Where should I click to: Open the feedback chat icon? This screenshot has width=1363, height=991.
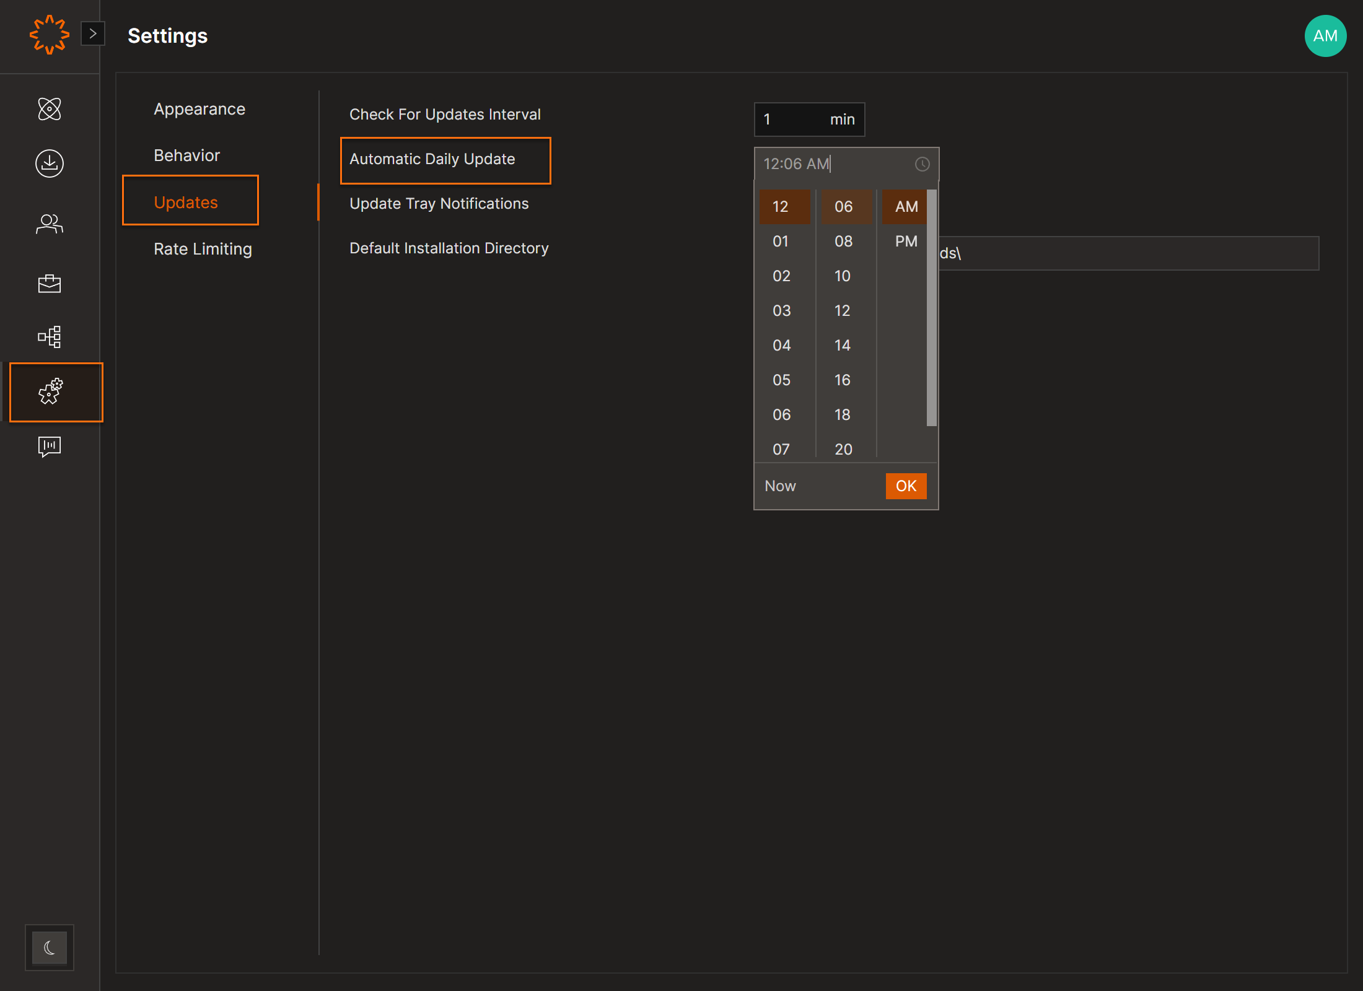pos(50,446)
